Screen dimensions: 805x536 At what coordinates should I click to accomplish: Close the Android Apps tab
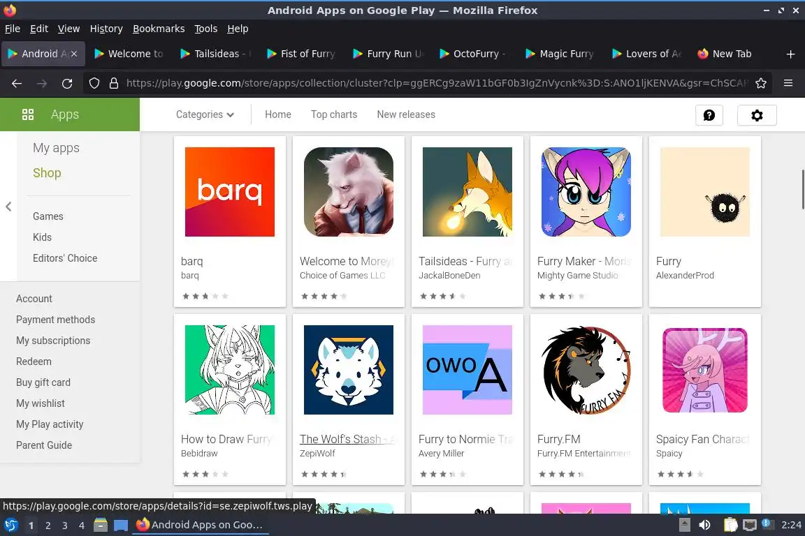(74, 54)
